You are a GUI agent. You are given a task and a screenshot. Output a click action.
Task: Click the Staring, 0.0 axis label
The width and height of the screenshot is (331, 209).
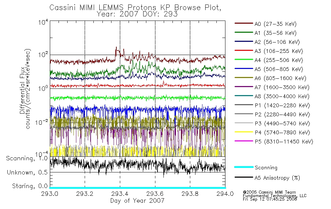[30, 186]
